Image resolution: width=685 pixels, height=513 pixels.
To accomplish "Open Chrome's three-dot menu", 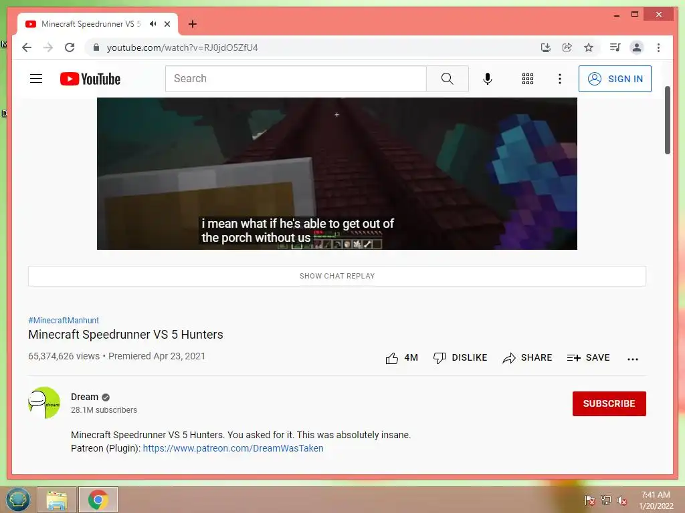I will 658,47.
